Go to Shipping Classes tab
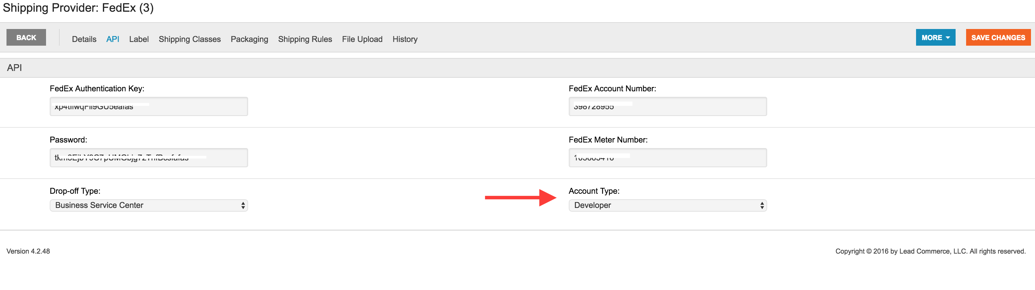1035x290 pixels. pyautogui.click(x=190, y=39)
